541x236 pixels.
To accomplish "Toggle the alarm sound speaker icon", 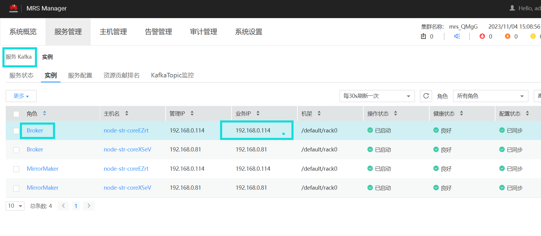I will 457,36.
